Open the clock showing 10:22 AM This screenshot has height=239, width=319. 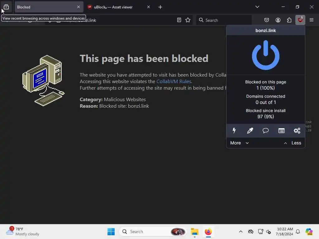click(x=284, y=232)
